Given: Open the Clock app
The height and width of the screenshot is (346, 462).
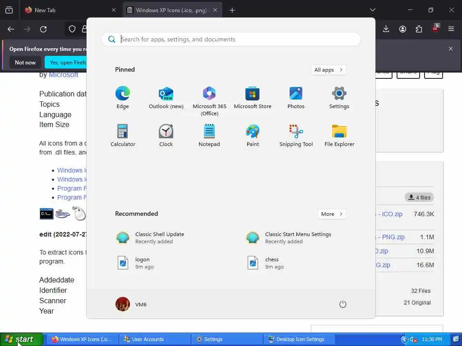Looking at the screenshot, I should click(x=166, y=135).
